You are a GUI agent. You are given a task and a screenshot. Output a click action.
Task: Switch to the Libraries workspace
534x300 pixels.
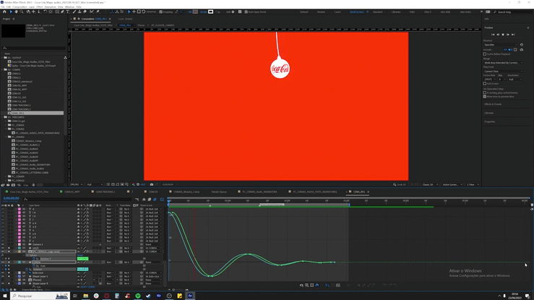[396, 12]
